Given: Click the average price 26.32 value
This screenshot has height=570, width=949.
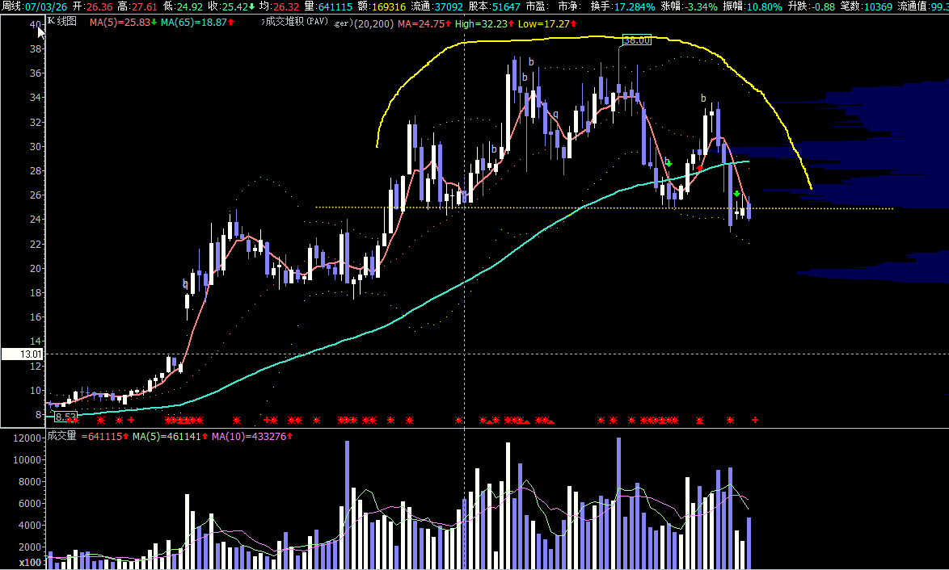Looking at the screenshot, I should pyautogui.click(x=285, y=6).
